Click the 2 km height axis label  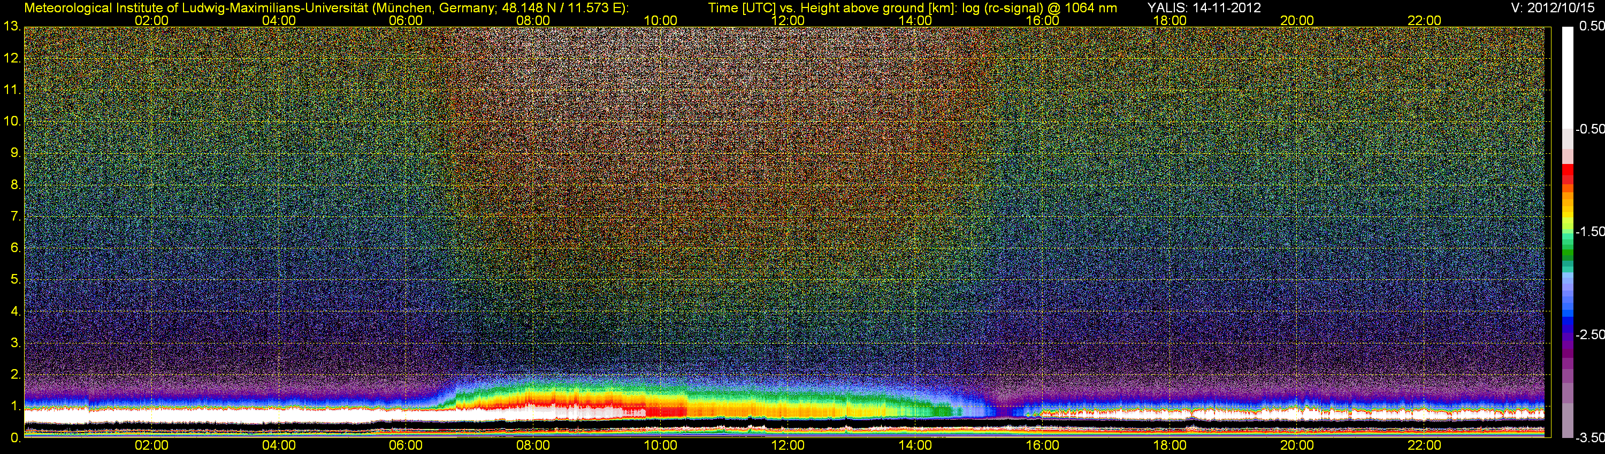click(x=15, y=374)
